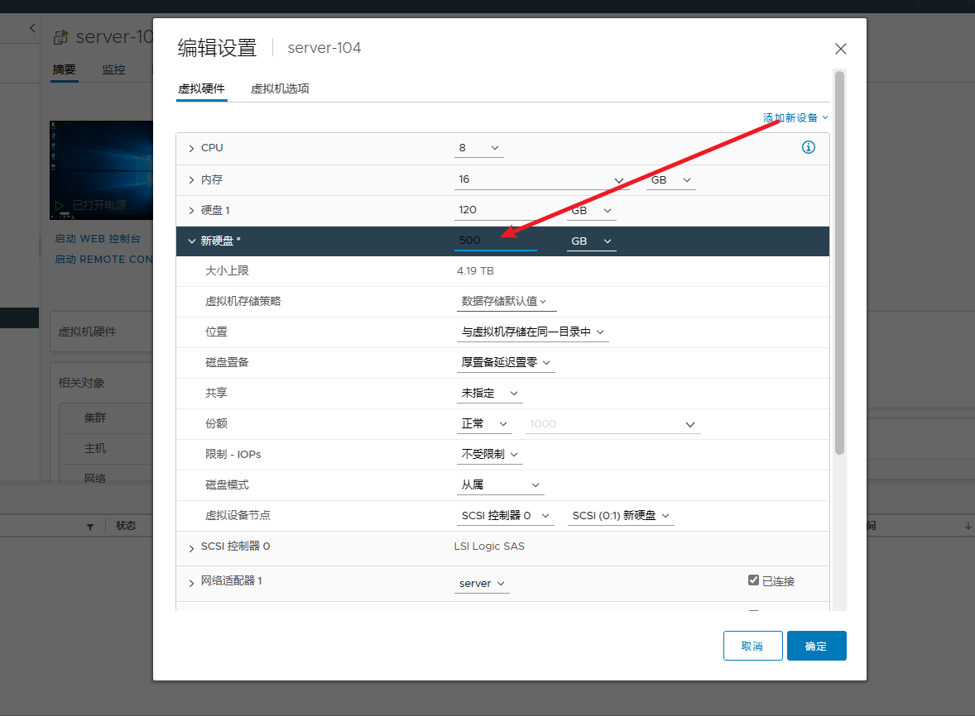Click the 确定 button

coord(816,646)
